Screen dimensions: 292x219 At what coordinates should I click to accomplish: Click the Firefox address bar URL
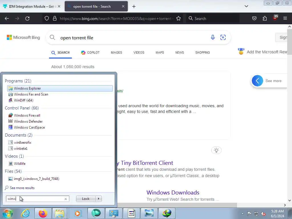(x=115, y=19)
